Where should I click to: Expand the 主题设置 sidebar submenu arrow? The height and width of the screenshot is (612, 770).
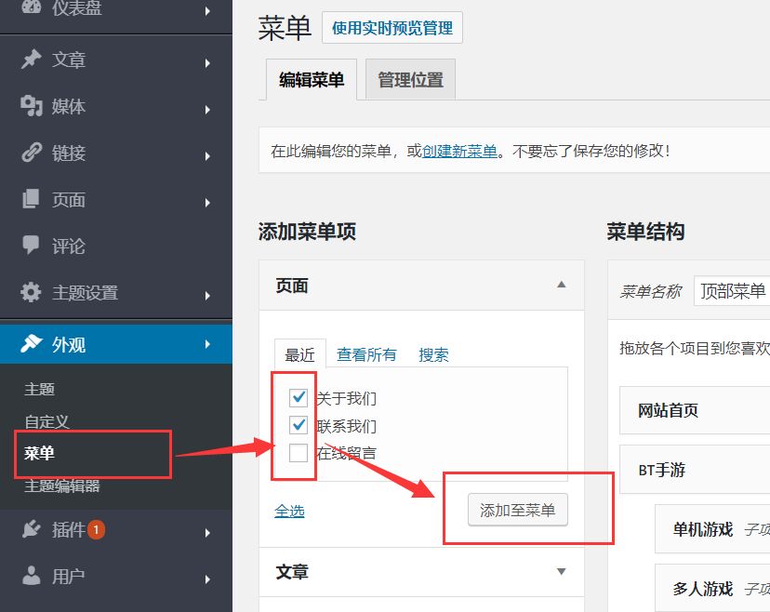(x=207, y=296)
